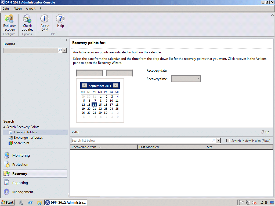Screen dimensions: 275x206
Task: Click the taskbar clock showing 10:58
Action: 264,203
